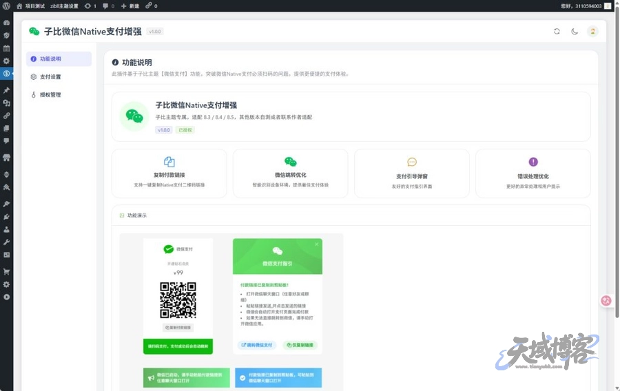Switch to the 授权管理 tab

(59, 95)
